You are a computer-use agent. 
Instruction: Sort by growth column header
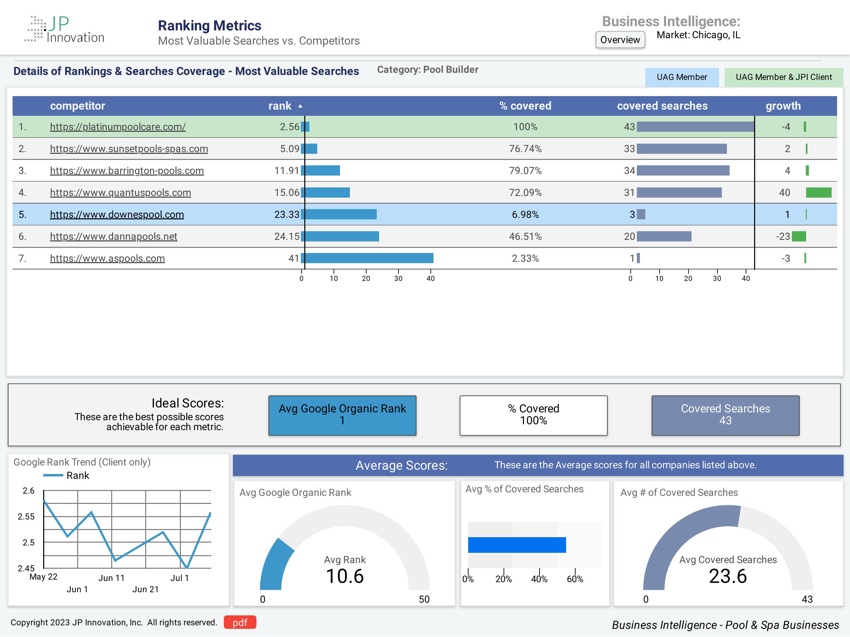point(783,106)
